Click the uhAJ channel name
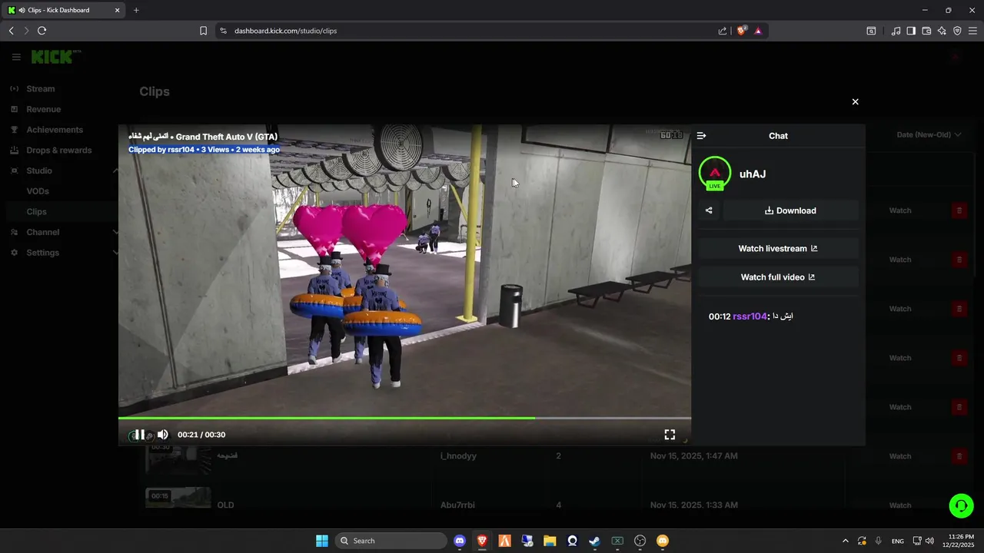Screen dimensions: 984x553 753,174
